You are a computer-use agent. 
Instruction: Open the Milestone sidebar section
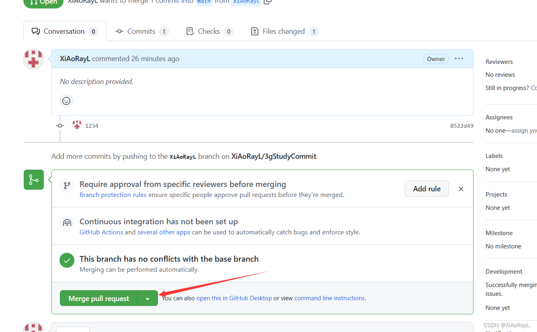499,233
